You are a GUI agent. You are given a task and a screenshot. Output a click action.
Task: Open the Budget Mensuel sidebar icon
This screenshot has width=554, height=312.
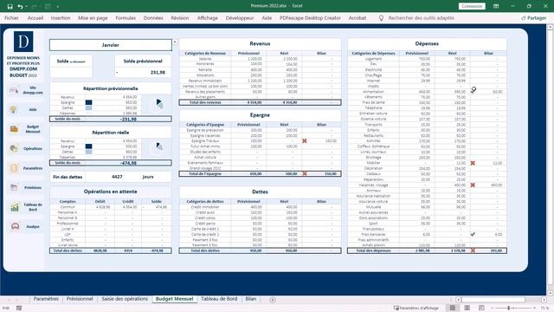tap(14, 129)
